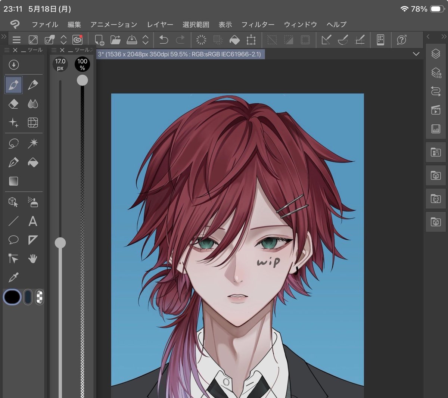Open the フィルター menu

coord(258,25)
